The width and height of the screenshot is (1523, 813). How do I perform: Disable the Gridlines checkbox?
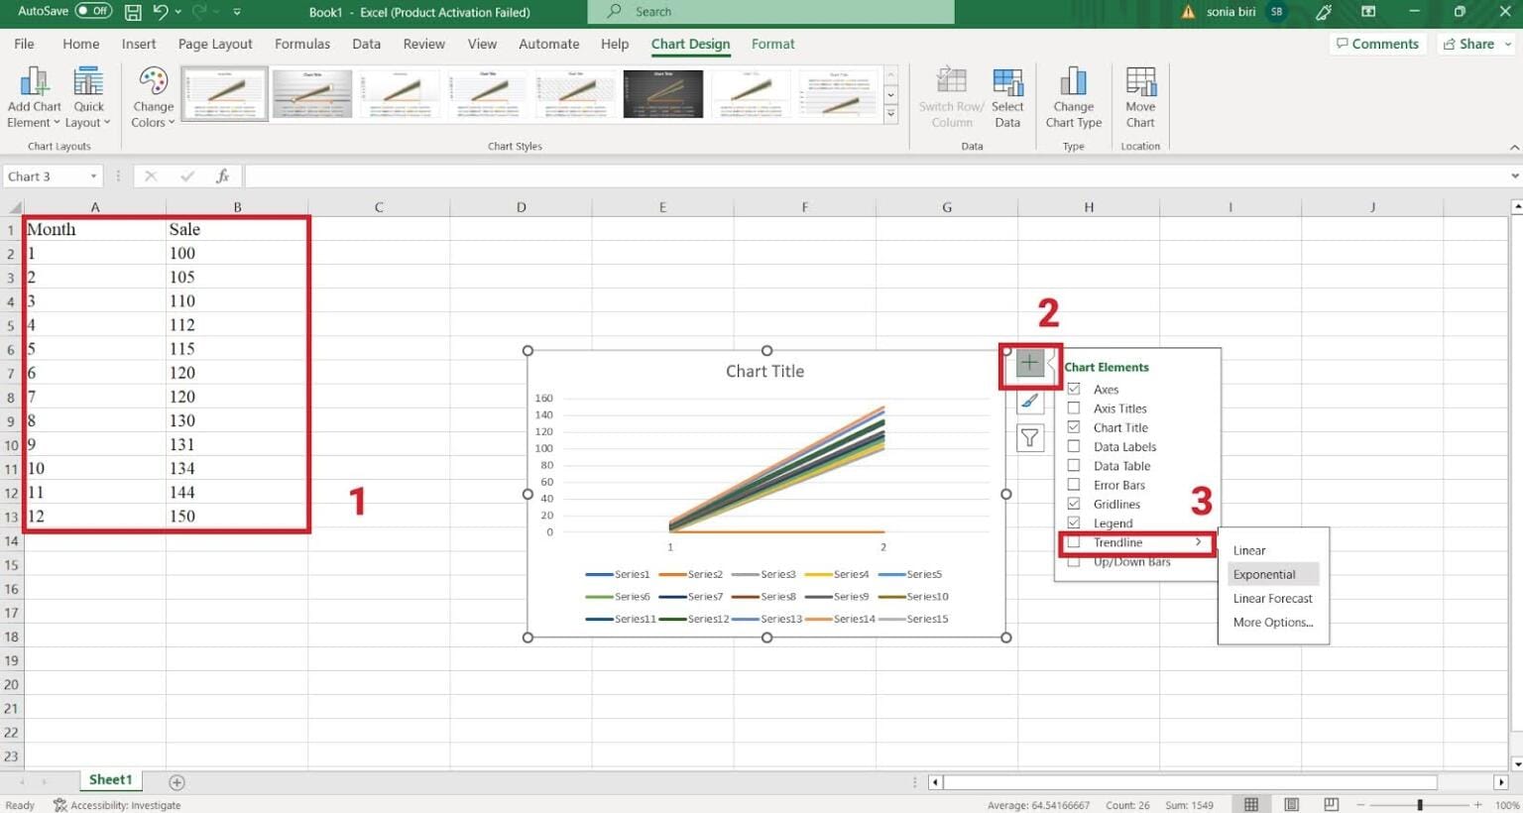point(1074,504)
